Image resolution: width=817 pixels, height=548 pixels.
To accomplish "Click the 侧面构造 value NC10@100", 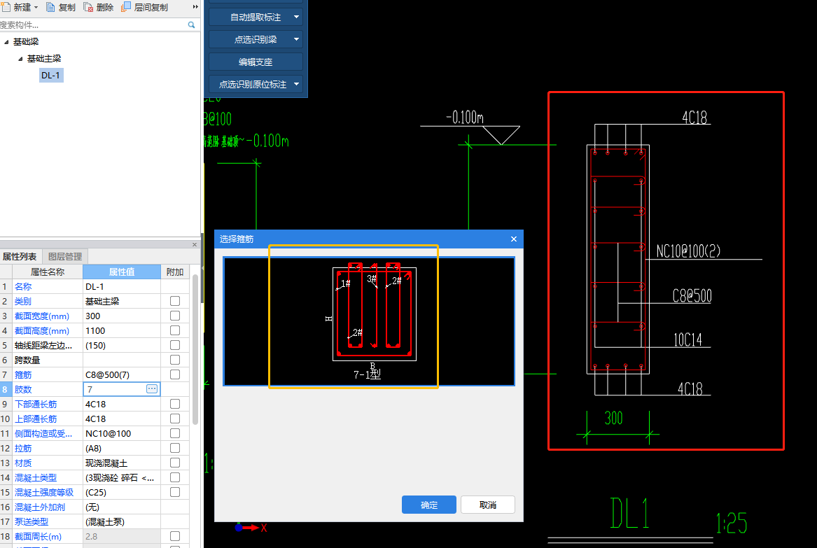I will [x=121, y=433].
